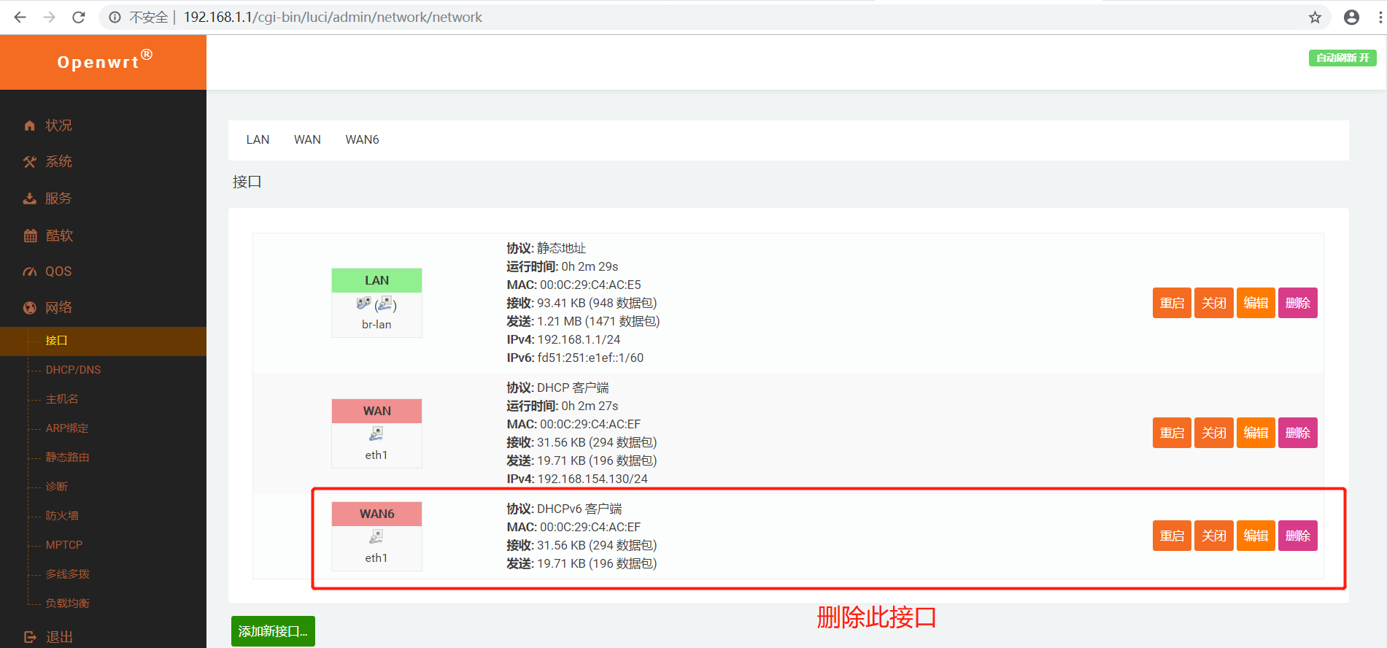
Task: Click the tools icon beside 系统
Action: [29, 162]
